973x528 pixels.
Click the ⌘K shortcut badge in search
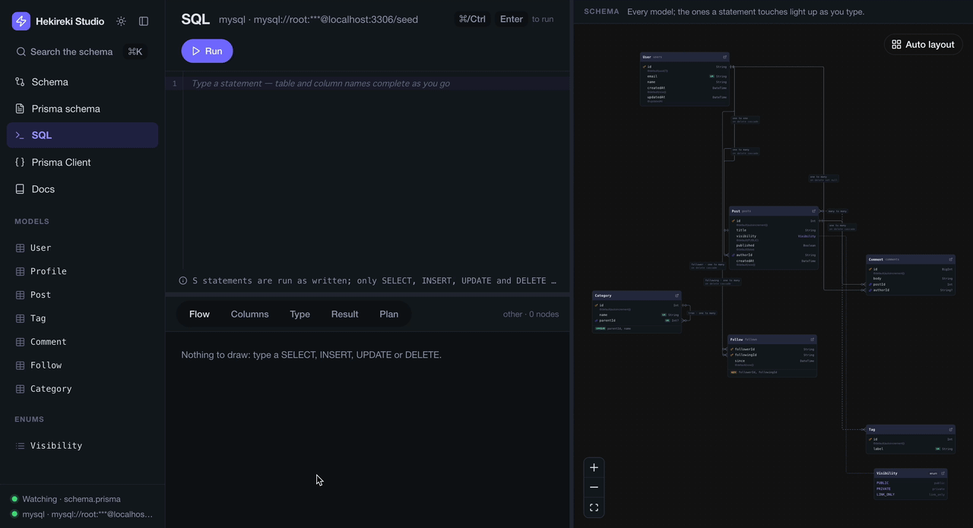[x=135, y=52]
